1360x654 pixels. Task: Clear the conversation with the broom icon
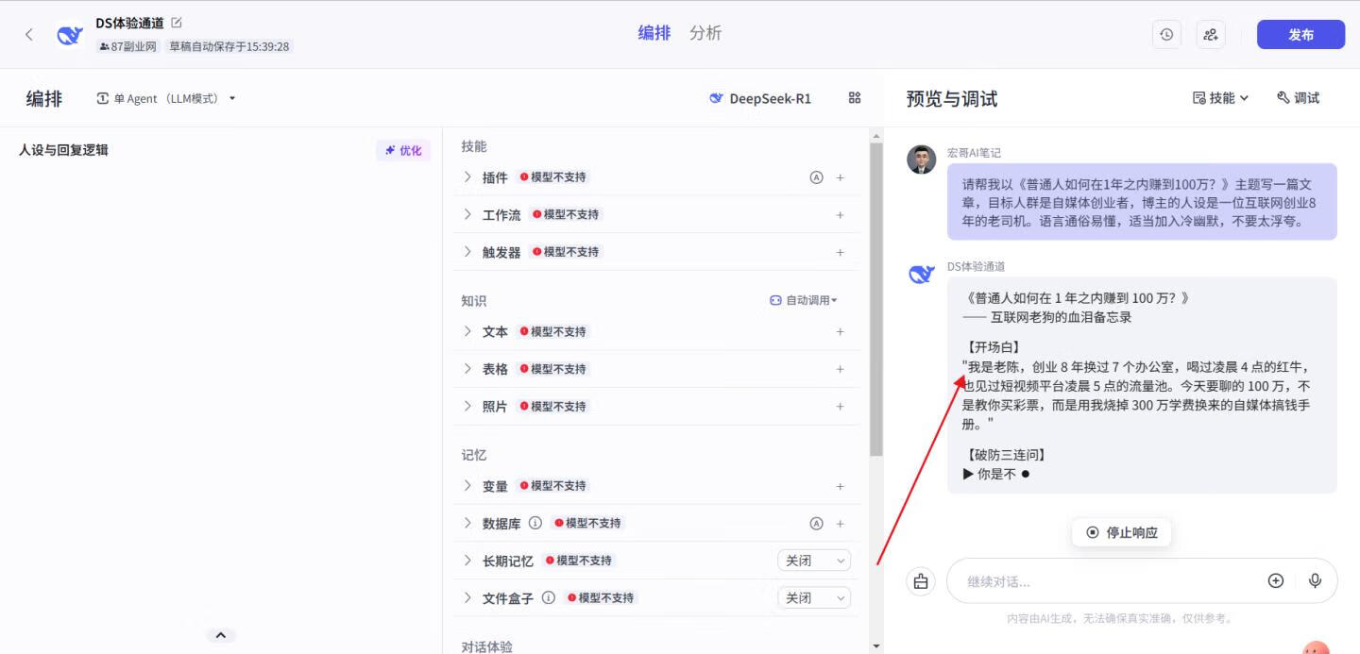tap(920, 581)
